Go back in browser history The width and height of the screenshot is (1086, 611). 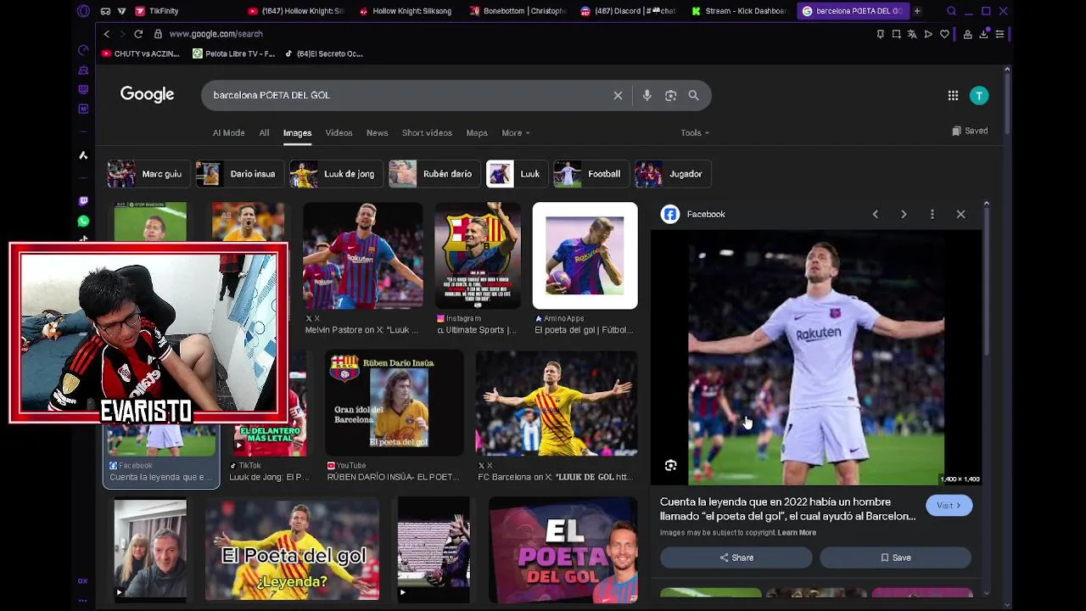click(106, 34)
